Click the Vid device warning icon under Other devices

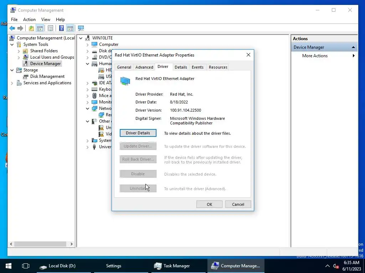click(x=101, y=134)
